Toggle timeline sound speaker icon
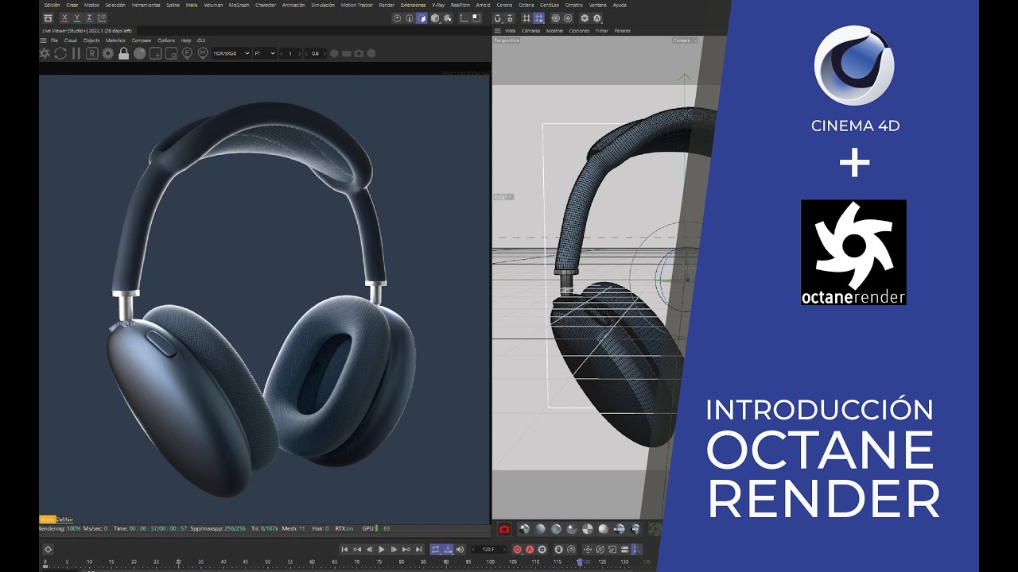The image size is (1018, 572). coord(460,549)
